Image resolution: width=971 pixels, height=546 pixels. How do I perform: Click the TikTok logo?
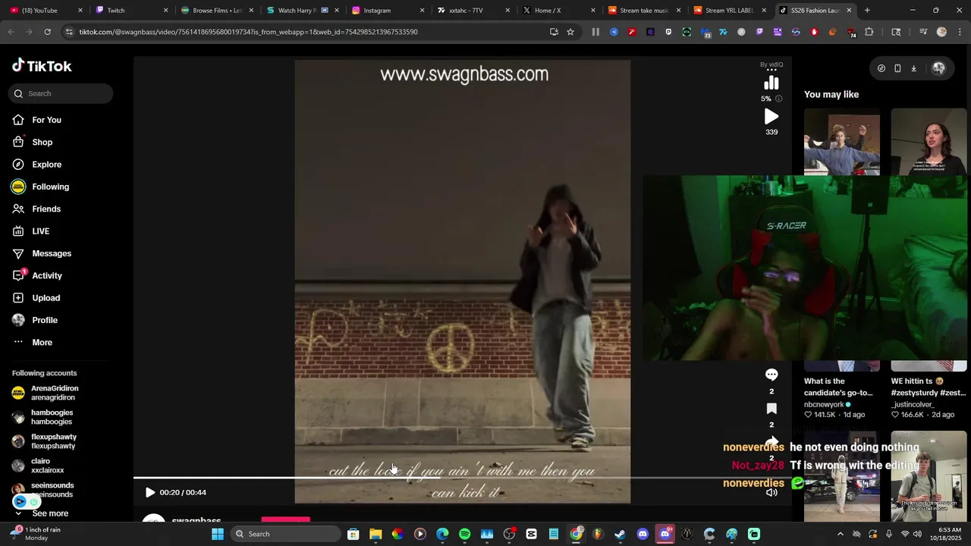pos(42,66)
